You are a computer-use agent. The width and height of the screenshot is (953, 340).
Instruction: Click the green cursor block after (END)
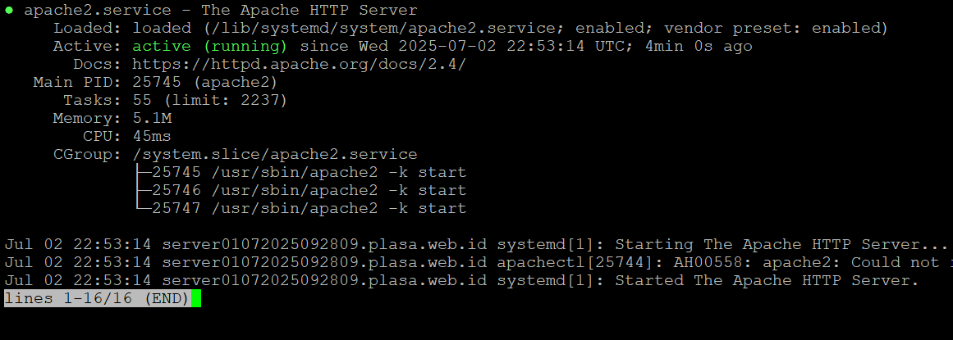[195, 298]
